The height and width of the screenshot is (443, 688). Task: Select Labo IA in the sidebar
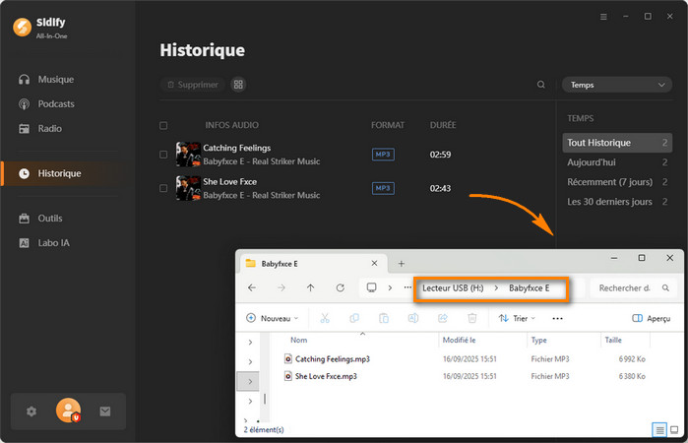58,242
